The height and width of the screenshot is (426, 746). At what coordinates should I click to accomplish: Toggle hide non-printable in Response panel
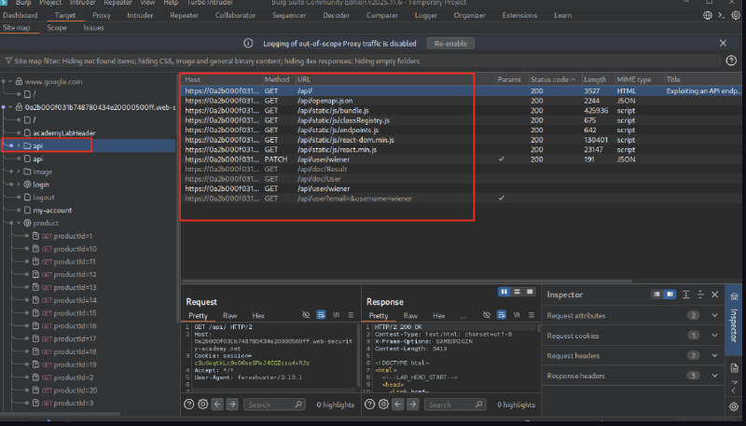tap(486, 315)
